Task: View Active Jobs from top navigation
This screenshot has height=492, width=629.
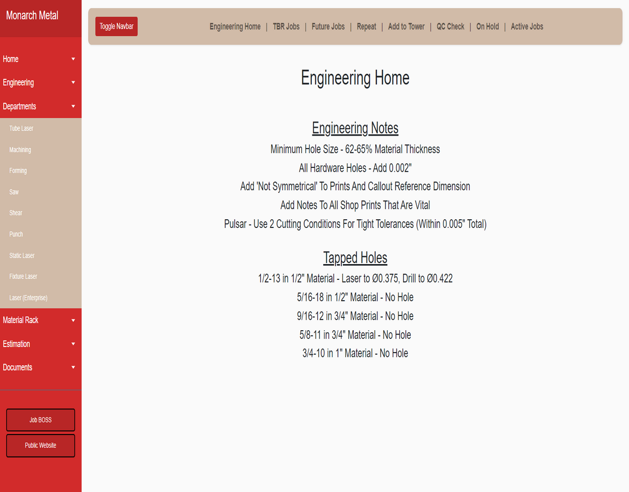Action: point(527,27)
